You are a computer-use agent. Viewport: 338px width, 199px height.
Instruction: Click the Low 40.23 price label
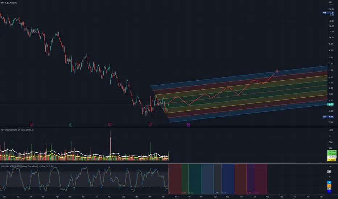click(328, 117)
